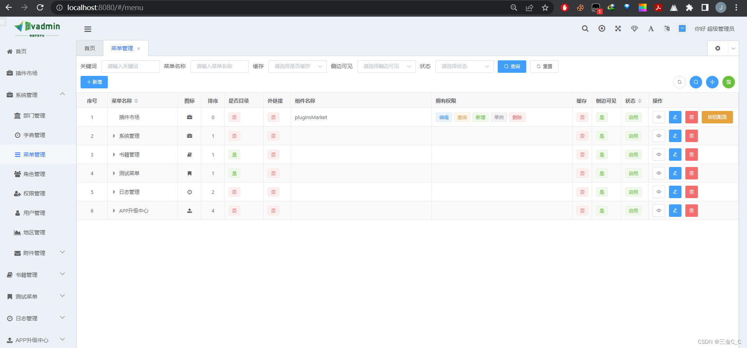Viewport: 747px width, 348px height.
Task: Expand the 系统管理 table row
Action: (x=114, y=136)
